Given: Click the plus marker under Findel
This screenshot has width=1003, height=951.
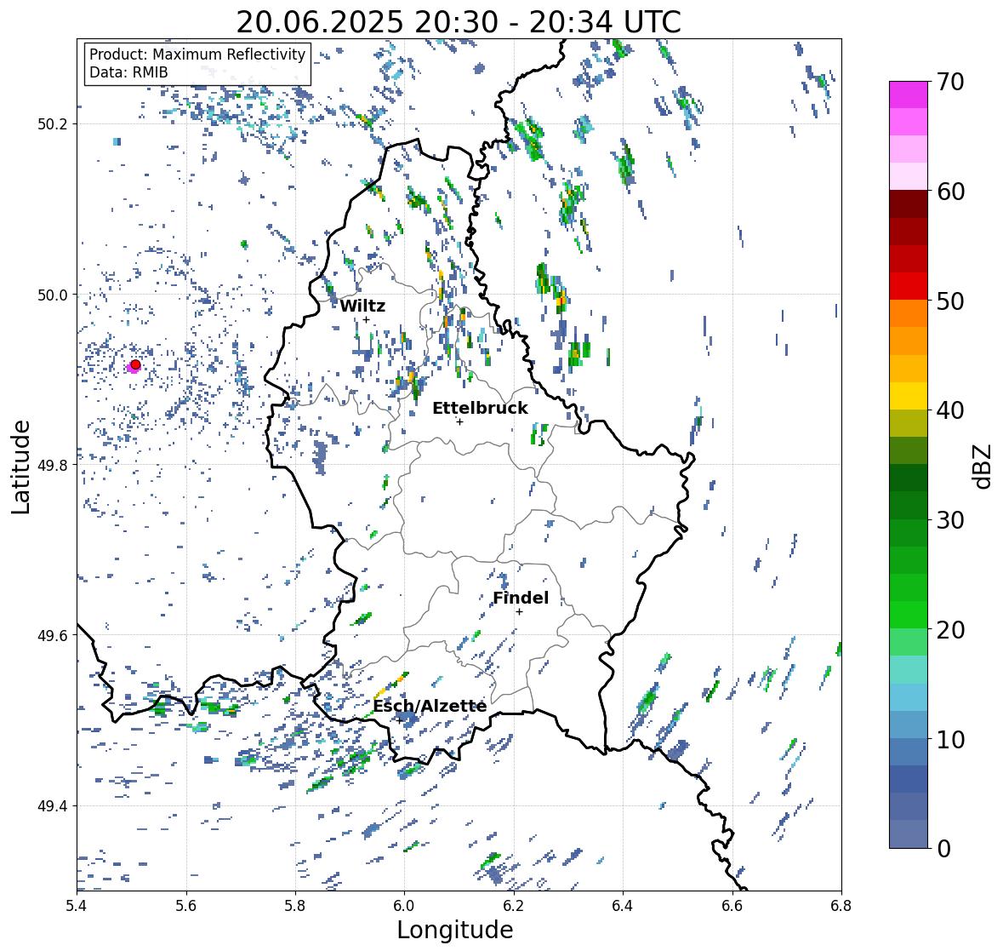Looking at the screenshot, I should 520,612.
